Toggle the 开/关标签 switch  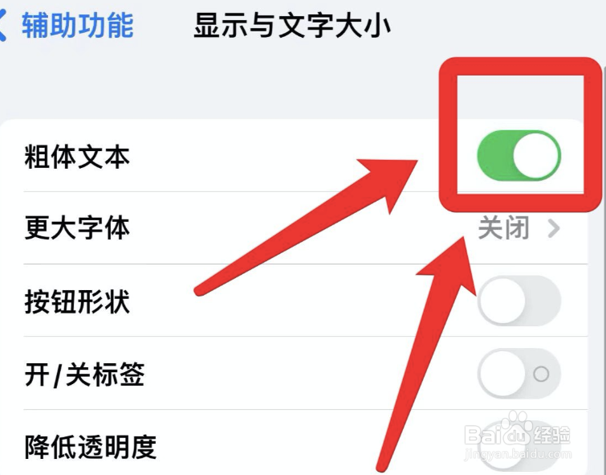click(519, 374)
